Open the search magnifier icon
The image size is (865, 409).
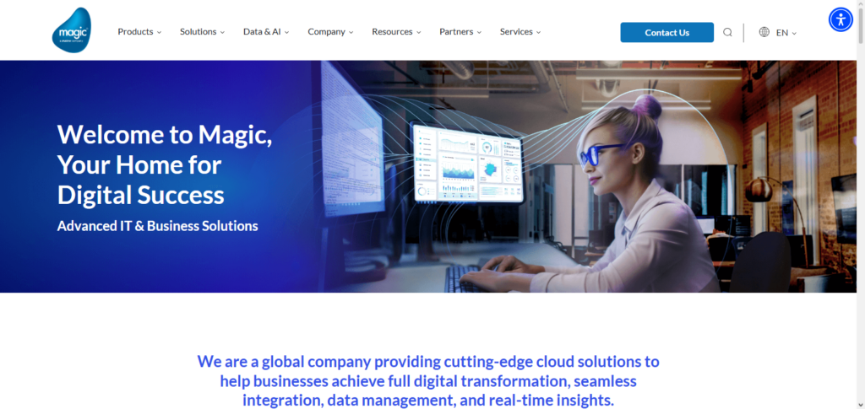[x=727, y=33]
